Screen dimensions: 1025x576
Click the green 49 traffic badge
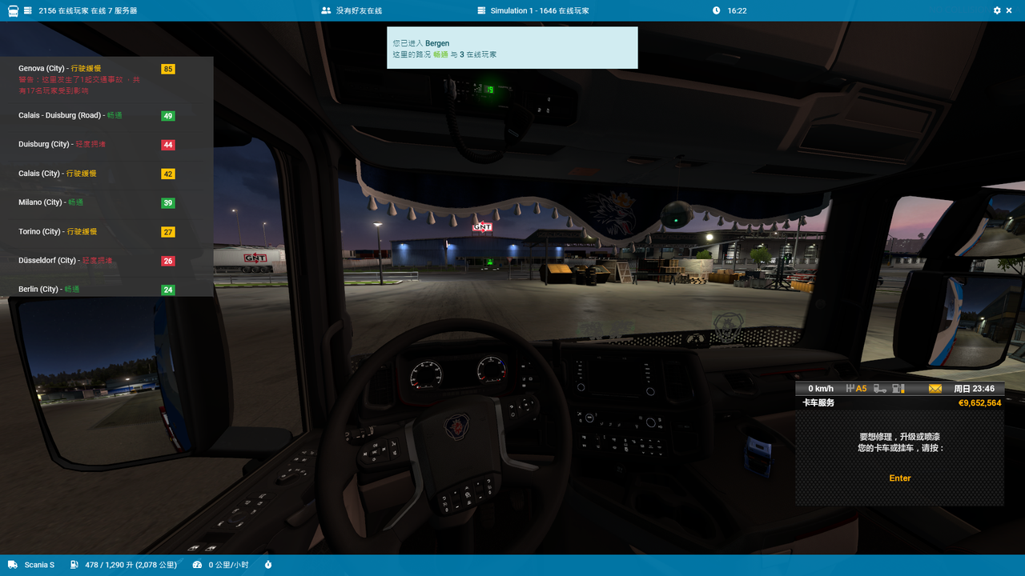168,116
